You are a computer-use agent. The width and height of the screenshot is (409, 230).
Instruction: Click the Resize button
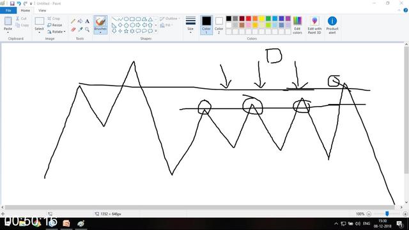(x=55, y=25)
